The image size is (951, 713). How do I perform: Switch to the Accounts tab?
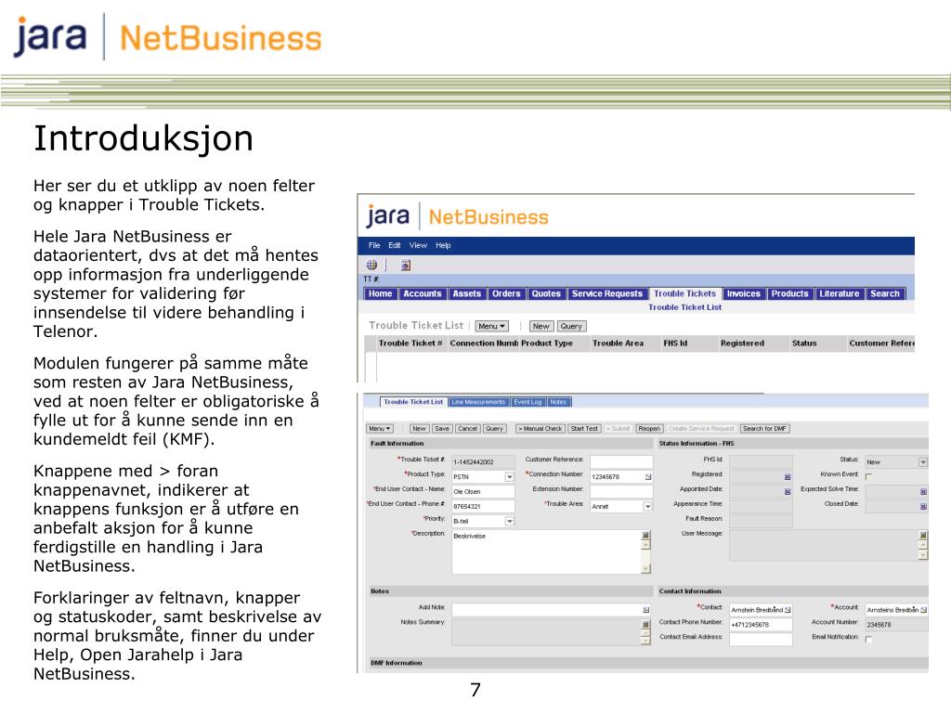[423, 293]
